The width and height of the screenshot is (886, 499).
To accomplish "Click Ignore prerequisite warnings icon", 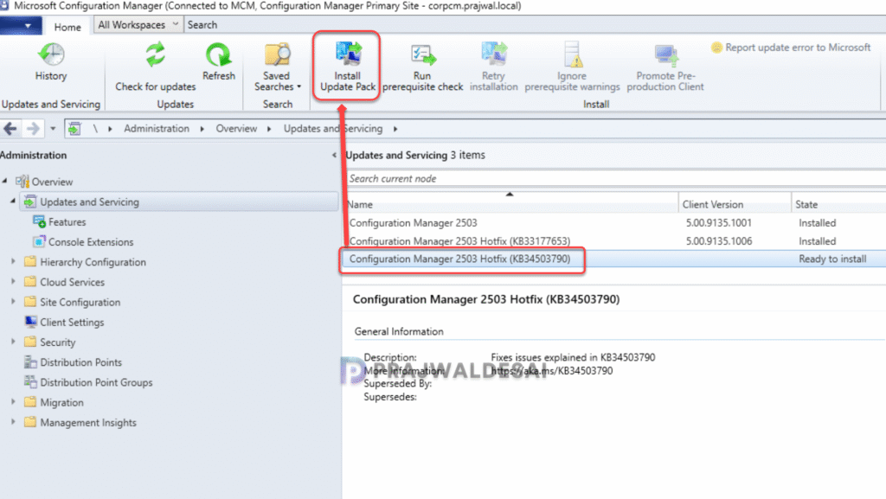I will tap(573, 54).
